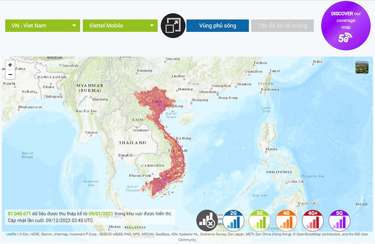
Task: Toggle the 4G coverage layer
Action: [285, 219]
